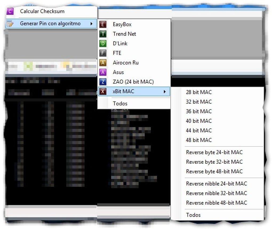Pick Reverse nibble 48-bit MAC
This screenshot has height=229, width=272.
(x=218, y=203)
